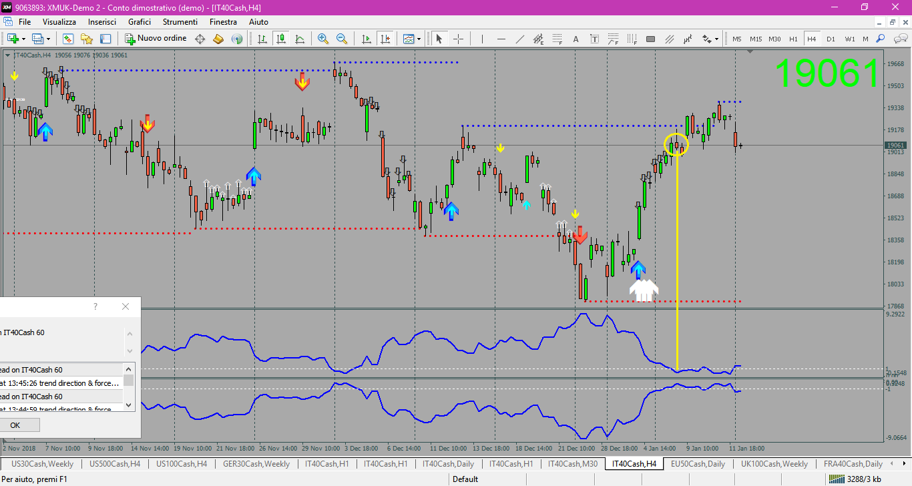Open the Aiuto menu
The height and width of the screenshot is (486, 912).
(x=258, y=21)
